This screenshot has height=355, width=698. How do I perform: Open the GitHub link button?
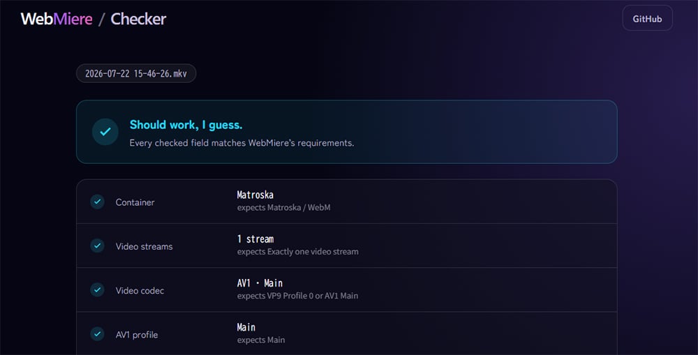point(647,18)
